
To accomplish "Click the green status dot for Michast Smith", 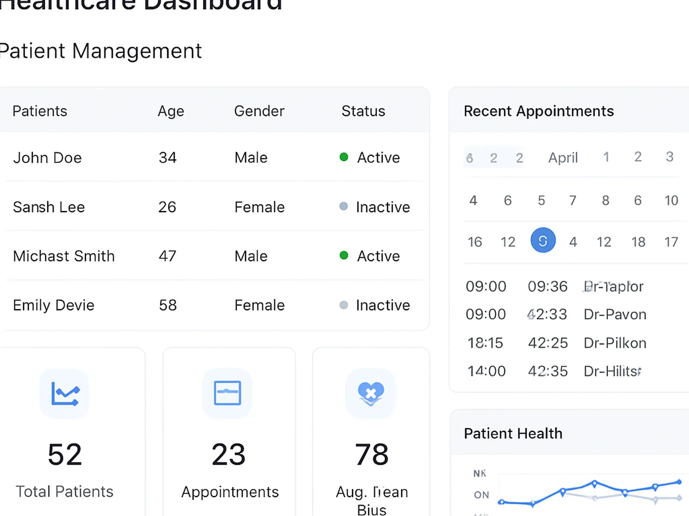I will click(344, 255).
